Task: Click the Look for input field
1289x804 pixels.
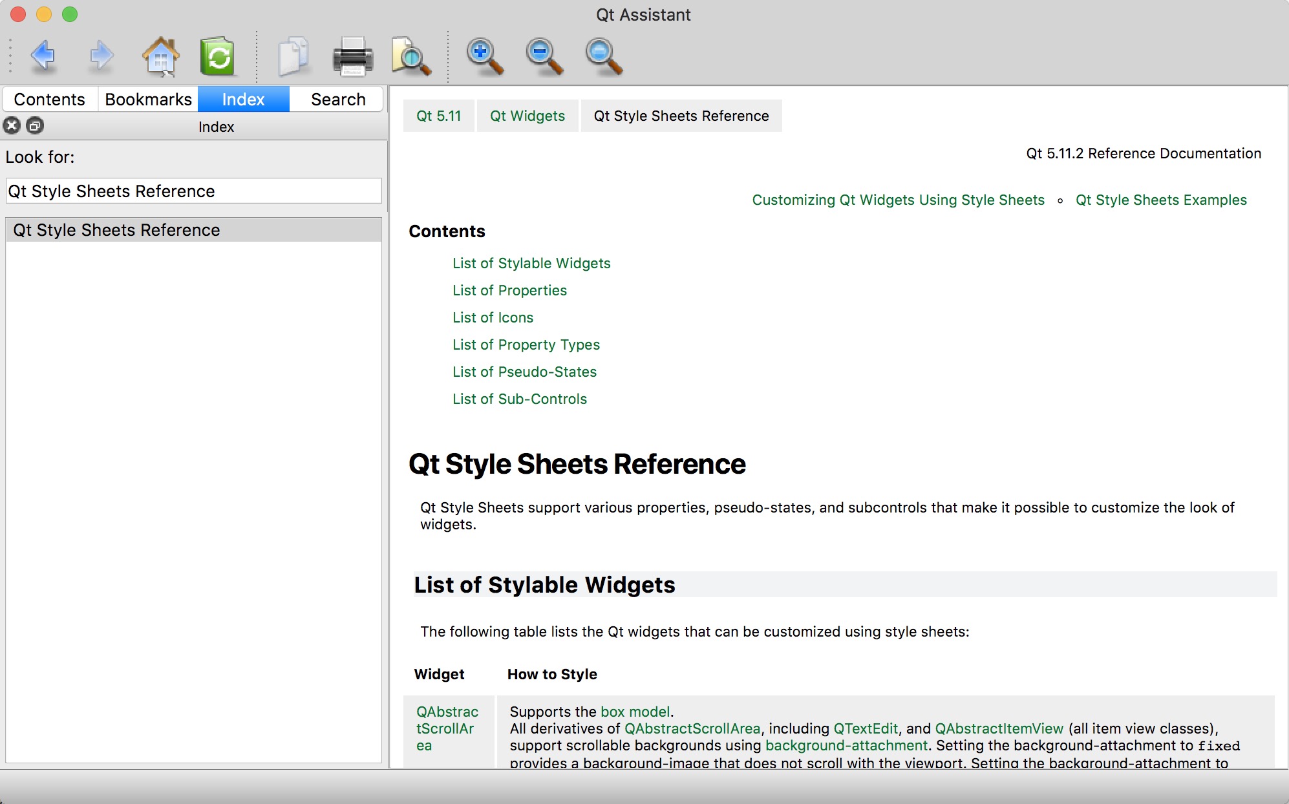Action: (x=193, y=191)
